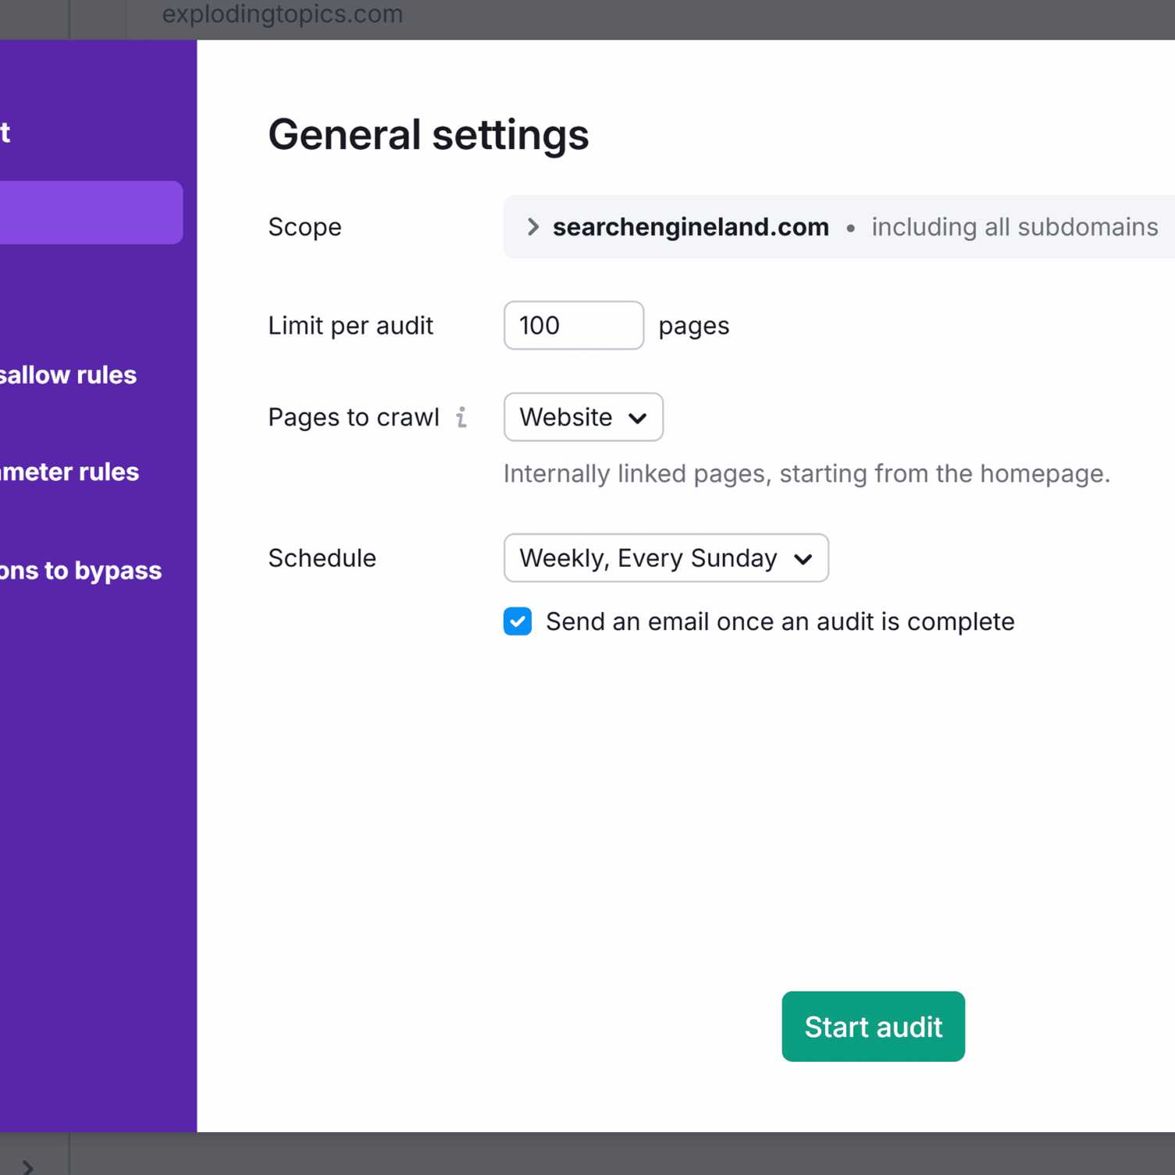Go to the disallow rules sidebar step
This screenshot has height=1175, width=1175.
69,376
